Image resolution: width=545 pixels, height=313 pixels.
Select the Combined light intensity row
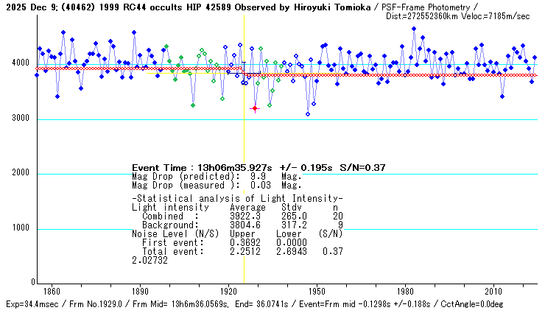point(236,216)
